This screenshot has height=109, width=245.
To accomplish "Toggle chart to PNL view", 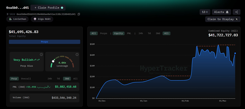I will (x=129, y=33).
